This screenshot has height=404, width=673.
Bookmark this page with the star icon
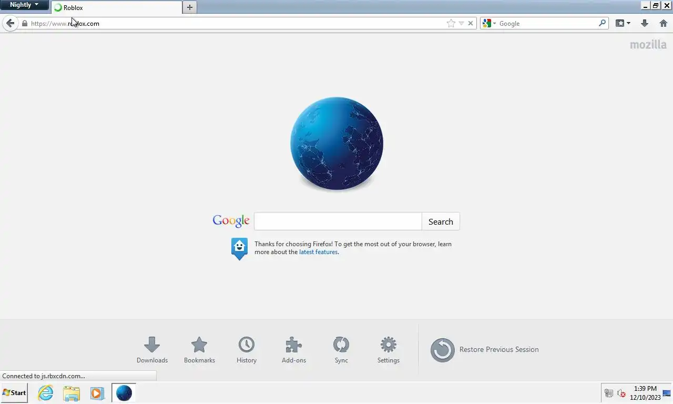[x=451, y=23]
